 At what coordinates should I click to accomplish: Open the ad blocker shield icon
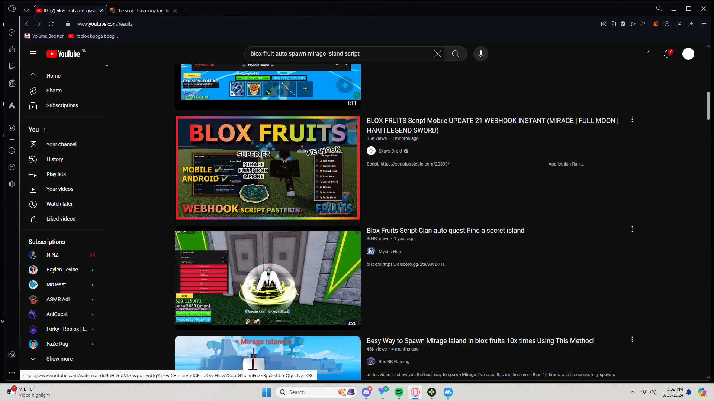click(x=623, y=24)
